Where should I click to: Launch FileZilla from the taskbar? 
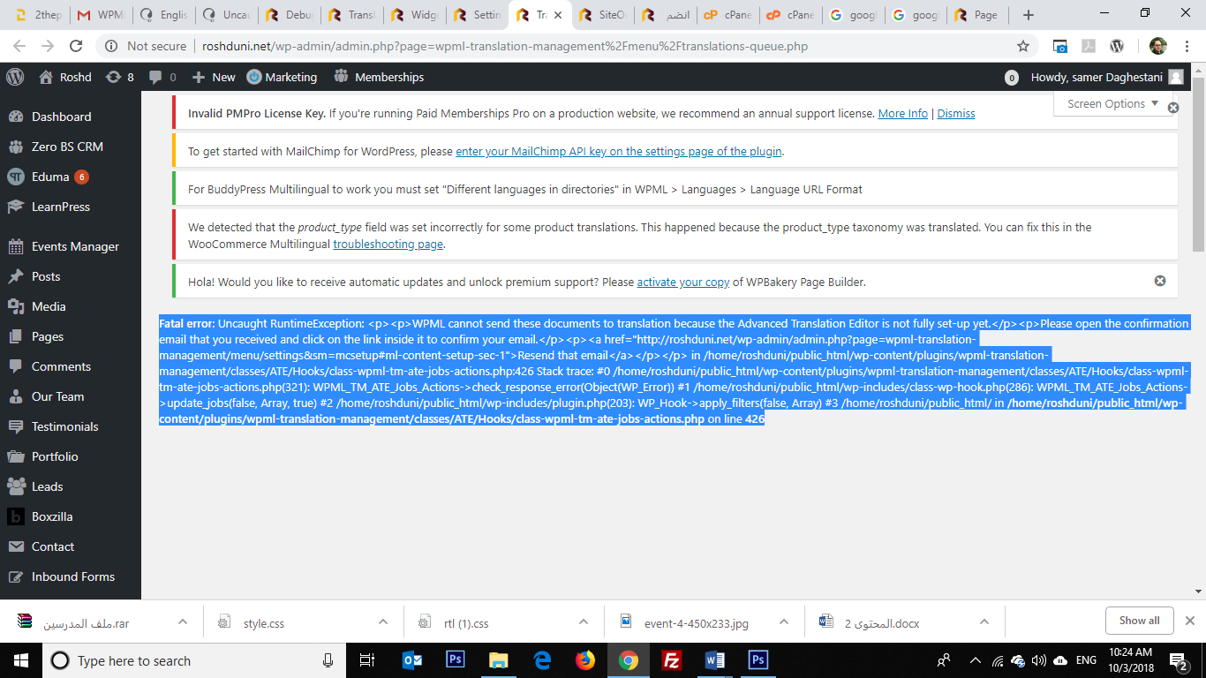[x=671, y=660]
